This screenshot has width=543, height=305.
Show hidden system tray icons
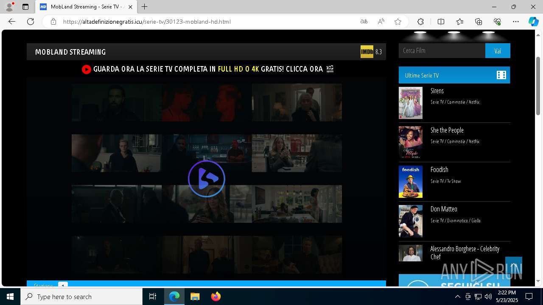[458, 297]
